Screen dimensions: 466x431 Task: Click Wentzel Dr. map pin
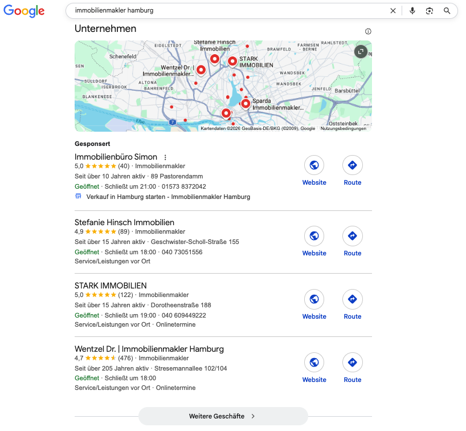click(201, 71)
